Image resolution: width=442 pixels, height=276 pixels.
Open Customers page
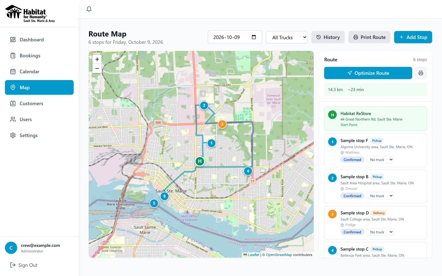point(39,104)
